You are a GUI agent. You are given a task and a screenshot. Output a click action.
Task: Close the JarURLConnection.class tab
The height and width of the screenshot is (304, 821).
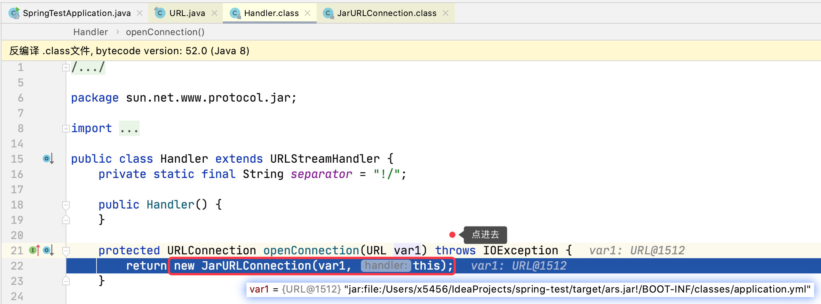tap(446, 13)
